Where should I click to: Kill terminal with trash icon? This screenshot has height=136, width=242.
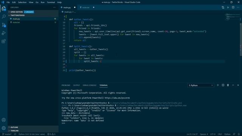(x=228, y=85)
